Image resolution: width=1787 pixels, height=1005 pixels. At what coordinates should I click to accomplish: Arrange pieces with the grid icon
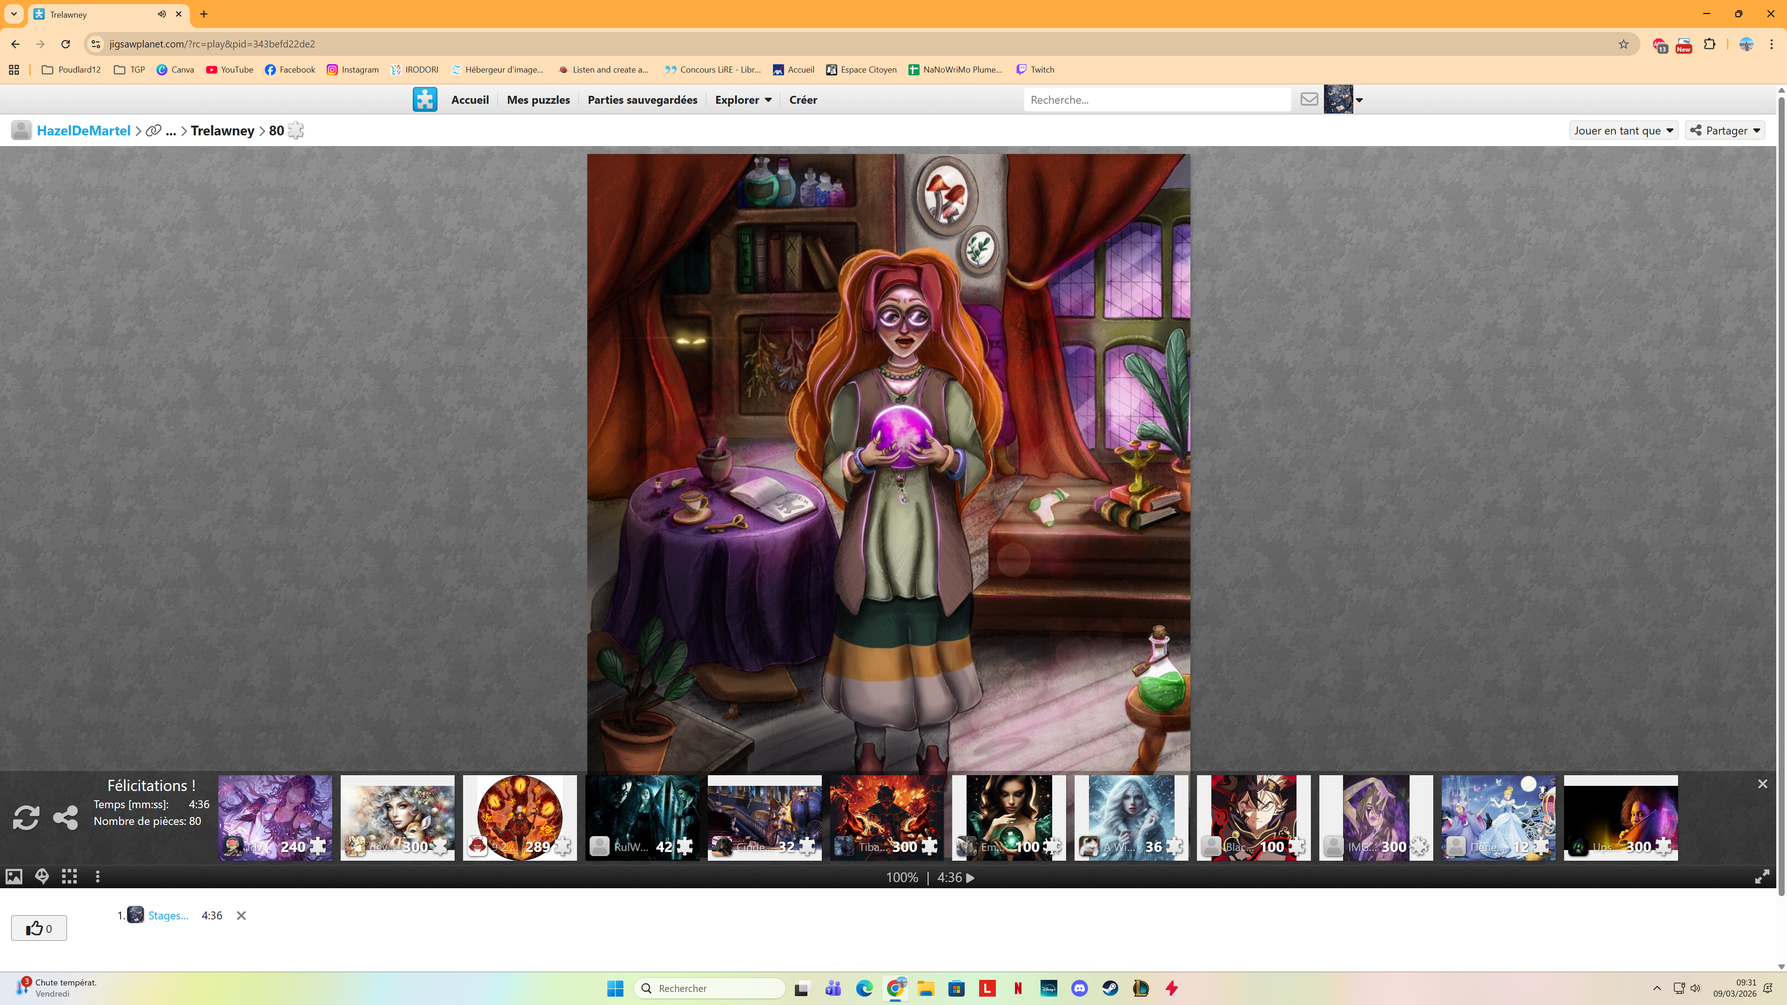tap(69, 877)
